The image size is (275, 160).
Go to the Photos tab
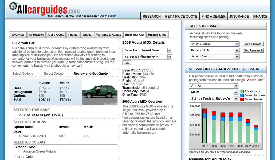point(73,35)
